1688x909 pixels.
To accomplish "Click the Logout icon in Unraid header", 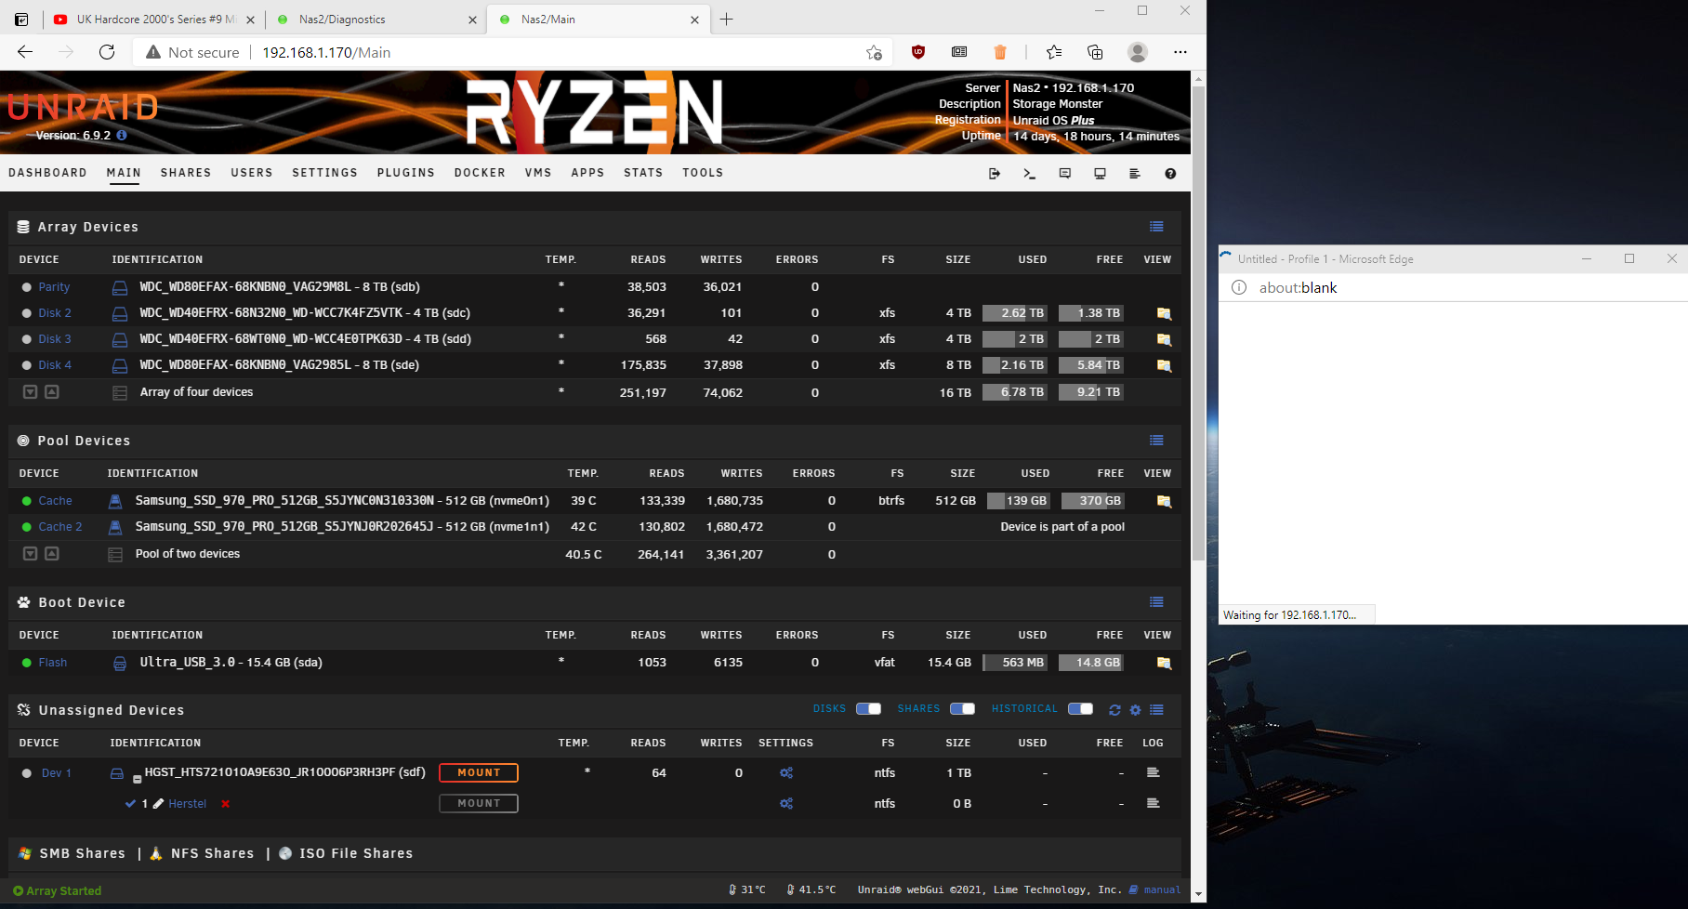I will click(994, 174).
